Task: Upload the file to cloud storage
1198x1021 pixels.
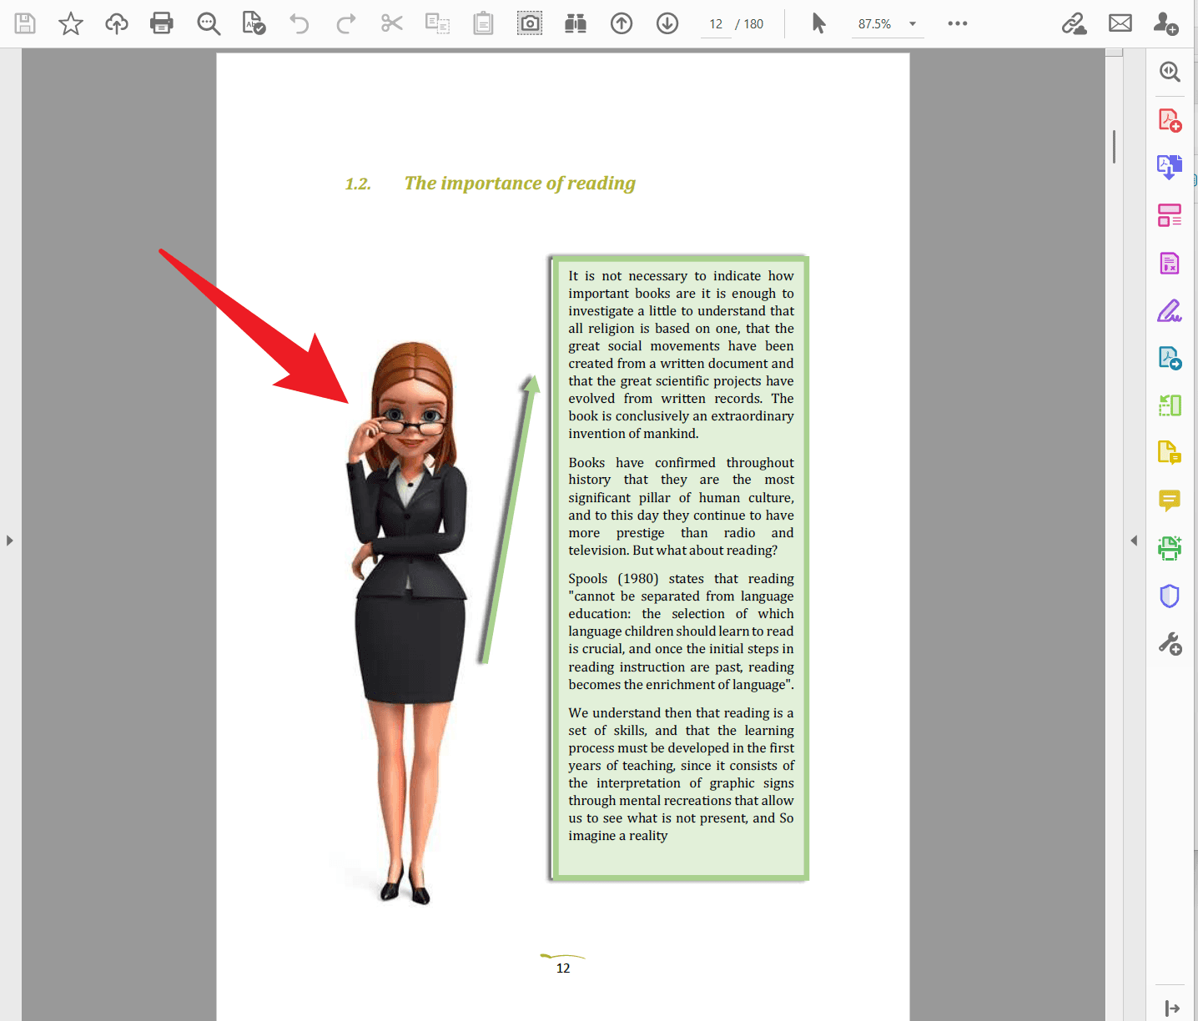Action: (x=117, y=23)
